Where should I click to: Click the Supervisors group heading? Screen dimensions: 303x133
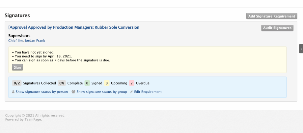click(19, 36)
